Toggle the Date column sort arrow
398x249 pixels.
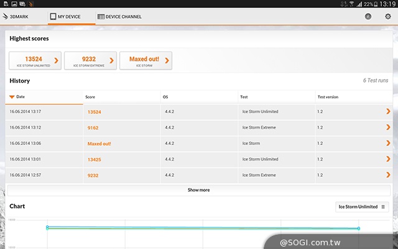click(12, 97)
